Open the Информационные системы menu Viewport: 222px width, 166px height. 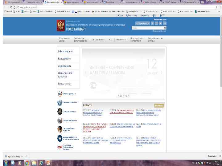point(155,40)
